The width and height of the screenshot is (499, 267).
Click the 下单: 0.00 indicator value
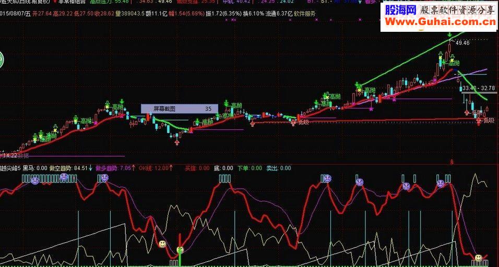pos(250,168)
